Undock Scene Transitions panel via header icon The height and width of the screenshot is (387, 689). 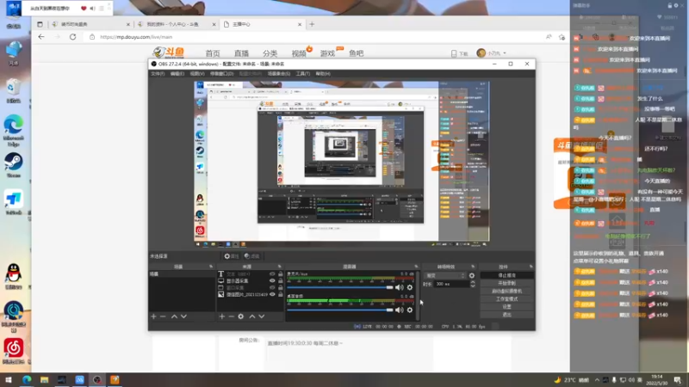point(473,267)
